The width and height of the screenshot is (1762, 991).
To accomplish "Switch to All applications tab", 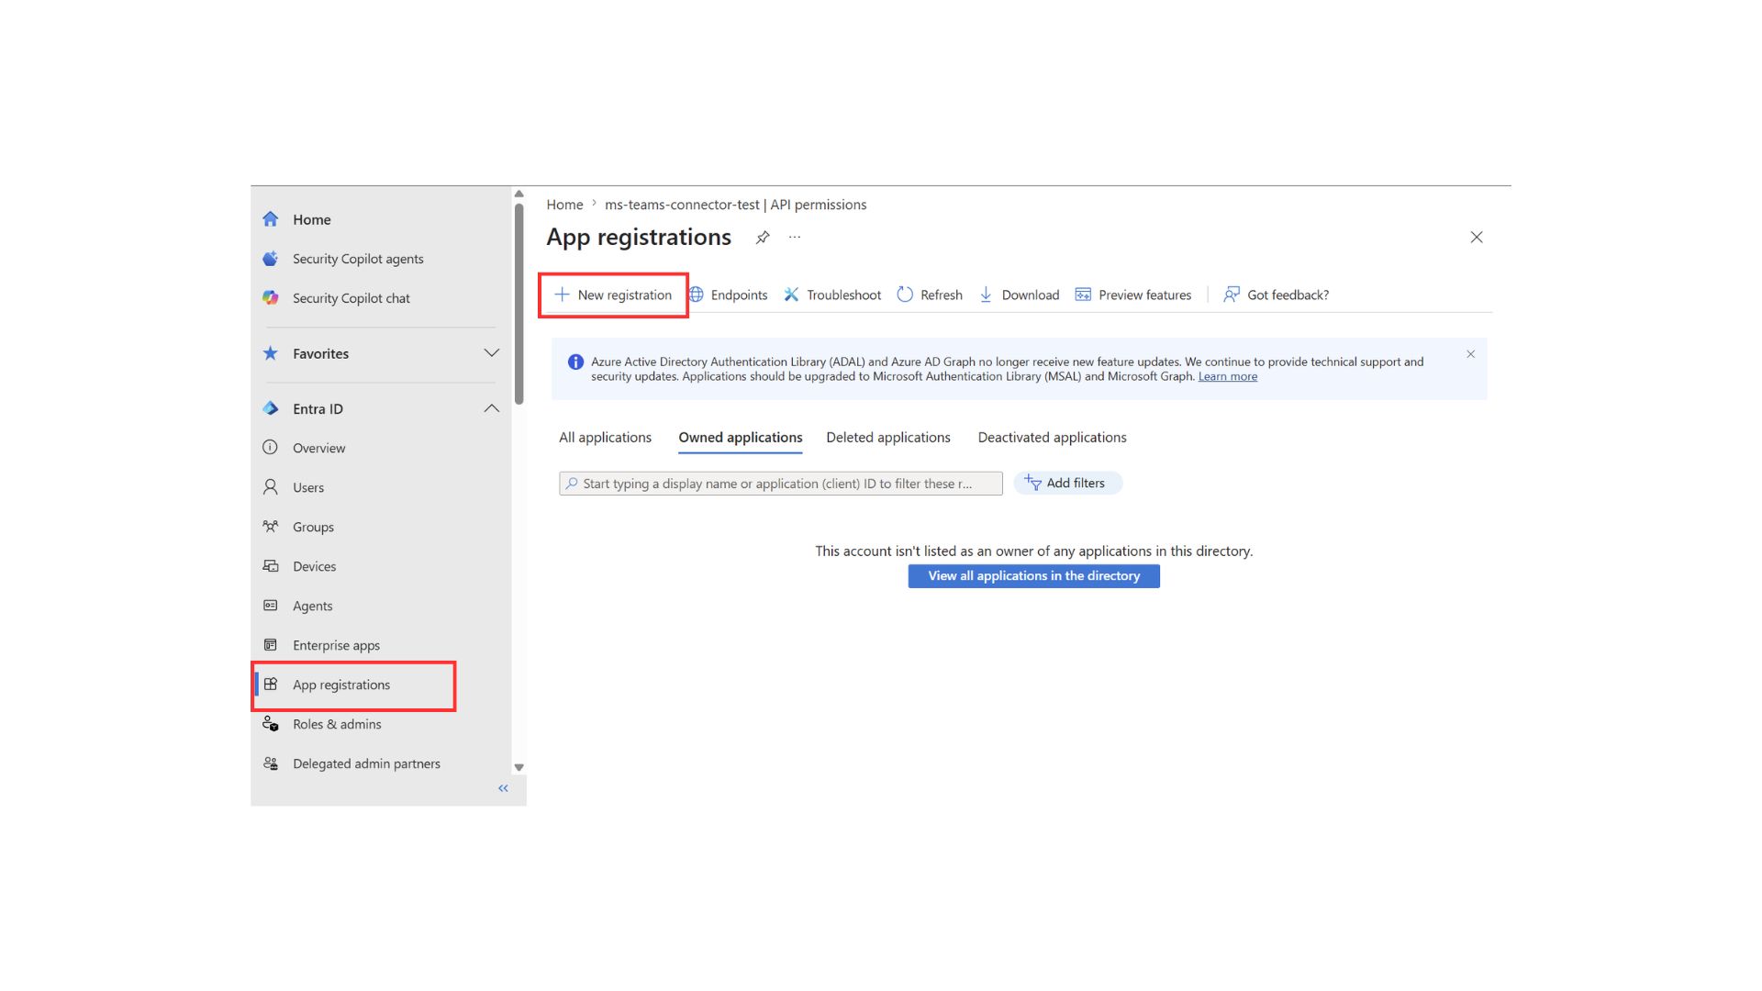I will pyautogui.click(x=605, y=438).
